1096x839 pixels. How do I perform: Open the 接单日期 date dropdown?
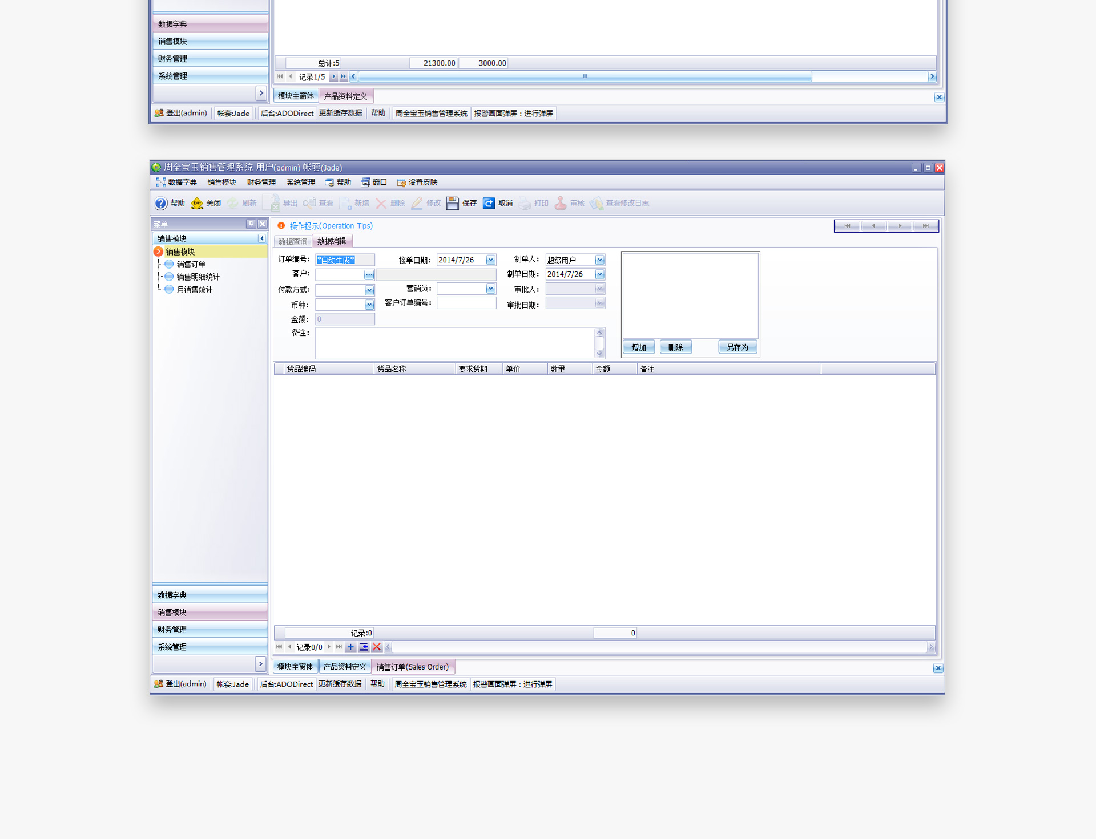point(490,260)
